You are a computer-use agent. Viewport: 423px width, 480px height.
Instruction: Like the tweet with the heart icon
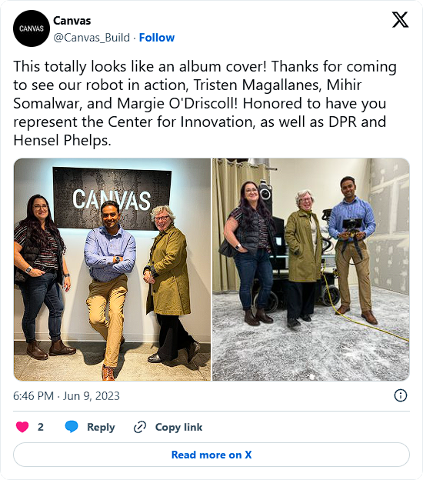[22, 427]
